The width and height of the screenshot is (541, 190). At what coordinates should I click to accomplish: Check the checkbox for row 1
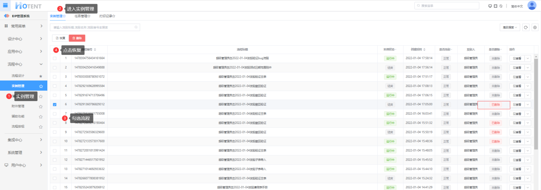point(55,58)
